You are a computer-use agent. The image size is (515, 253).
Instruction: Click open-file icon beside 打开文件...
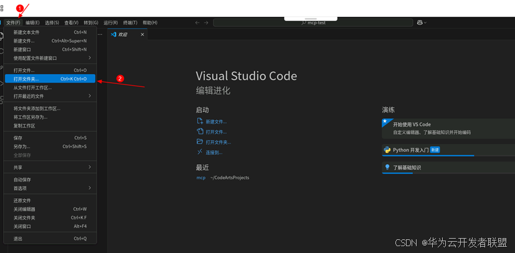click(x=200, y=131)
